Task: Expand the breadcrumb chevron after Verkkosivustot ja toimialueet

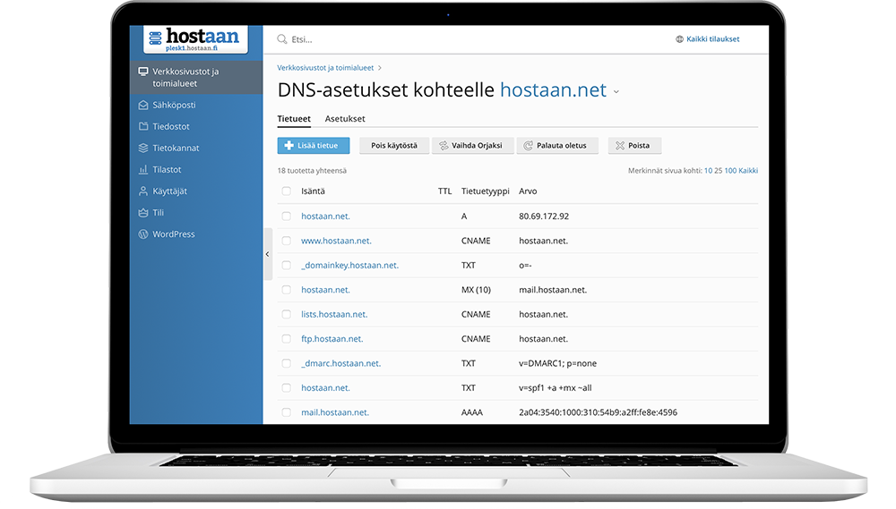Action: click(x=380, y=68)
